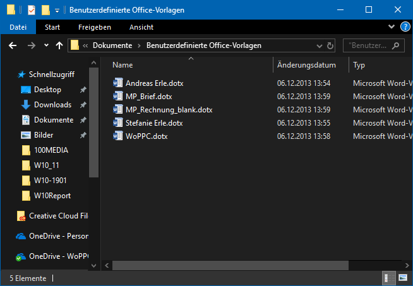Click the Word icon of MP_Rechnung_blank.dotx
Image resolution: width=413 pixels, height=286 pixels.
(117, 109)
